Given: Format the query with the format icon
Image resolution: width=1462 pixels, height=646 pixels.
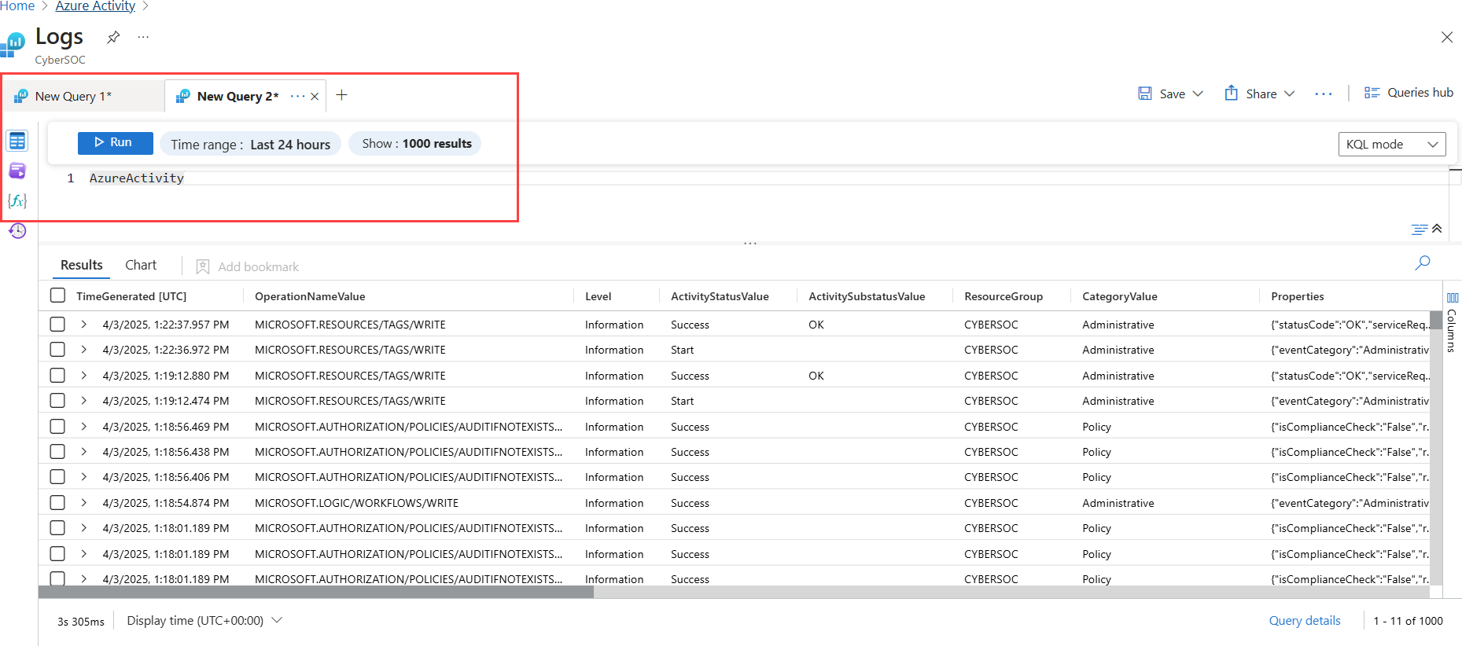Looking at the screenshot, I should click(1419, 229).
